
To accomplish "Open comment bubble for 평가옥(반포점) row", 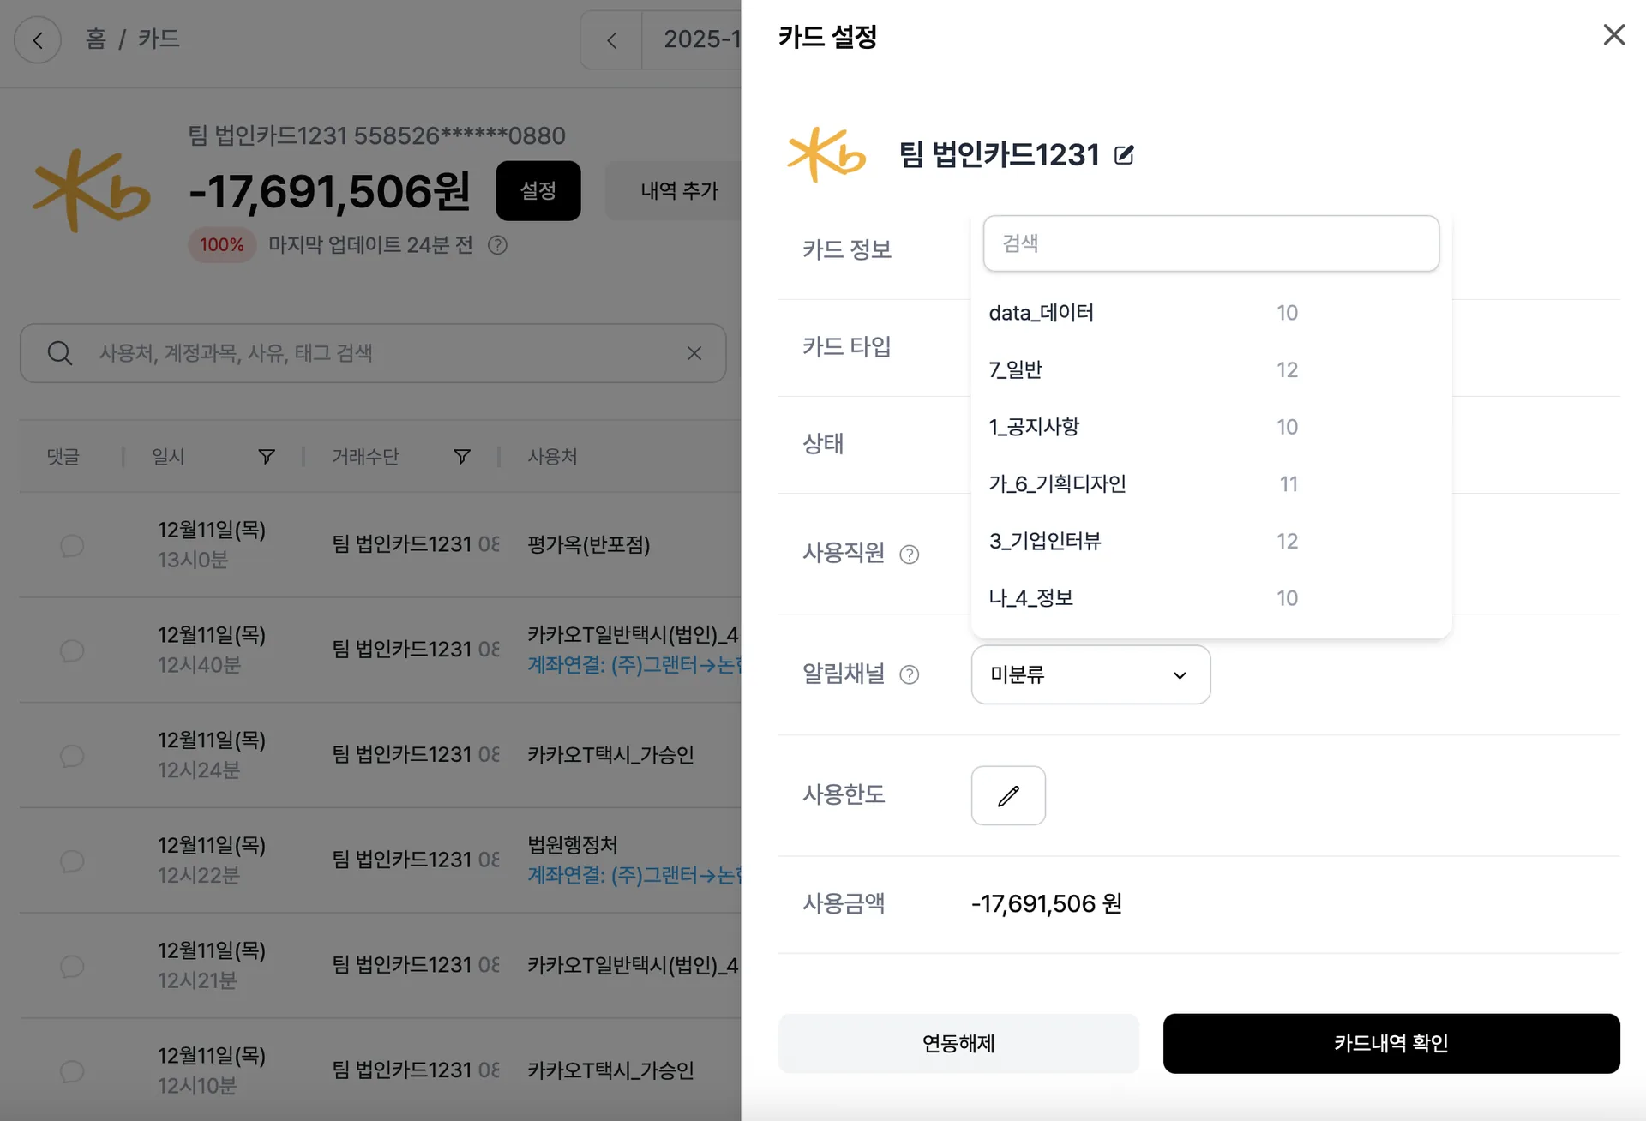I will [x=72, y=545].
